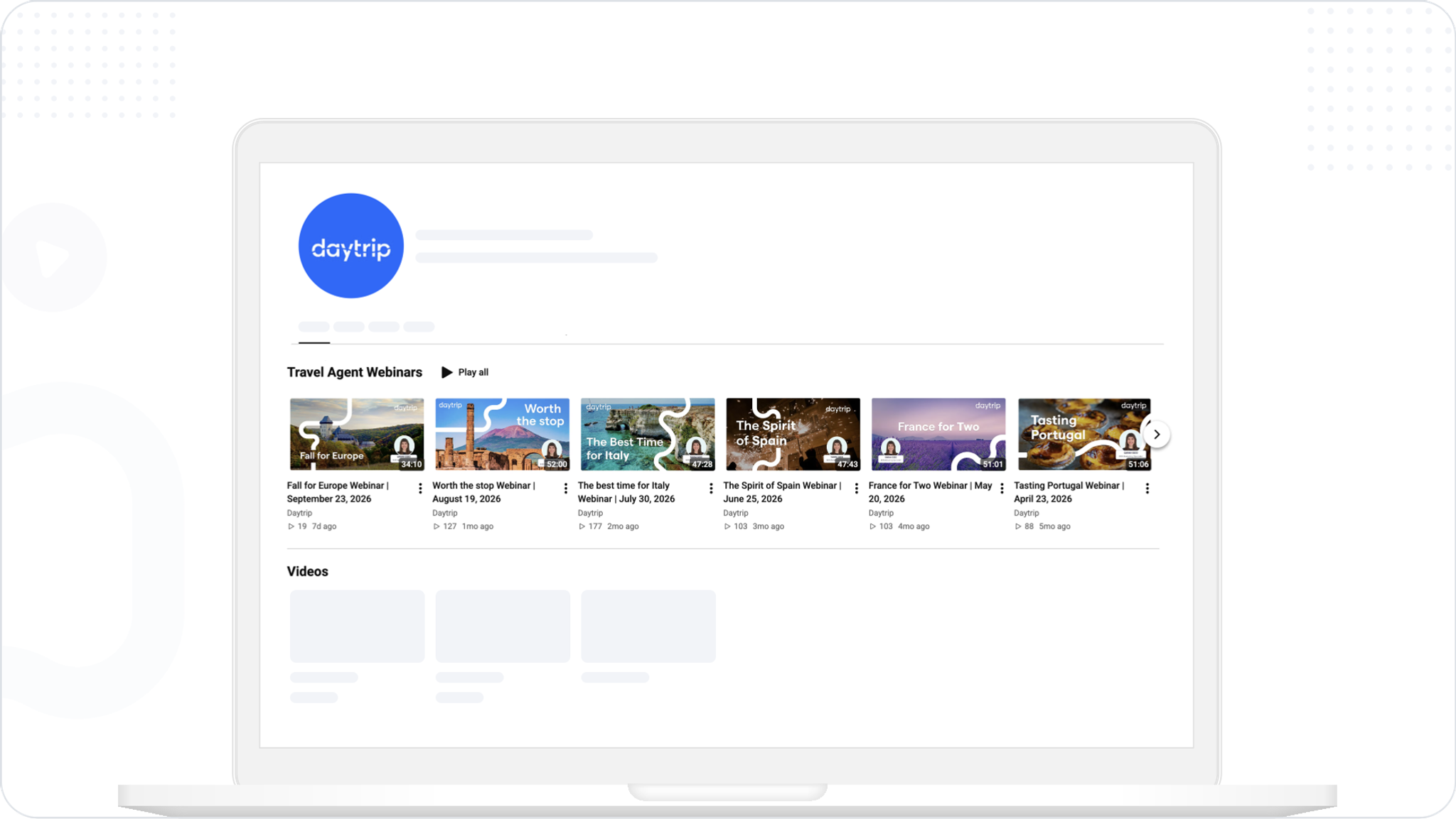This screenshot has height=819, width=1456.
Task: Click the '5mo ago' text
Action: [x=1054, y=526]
